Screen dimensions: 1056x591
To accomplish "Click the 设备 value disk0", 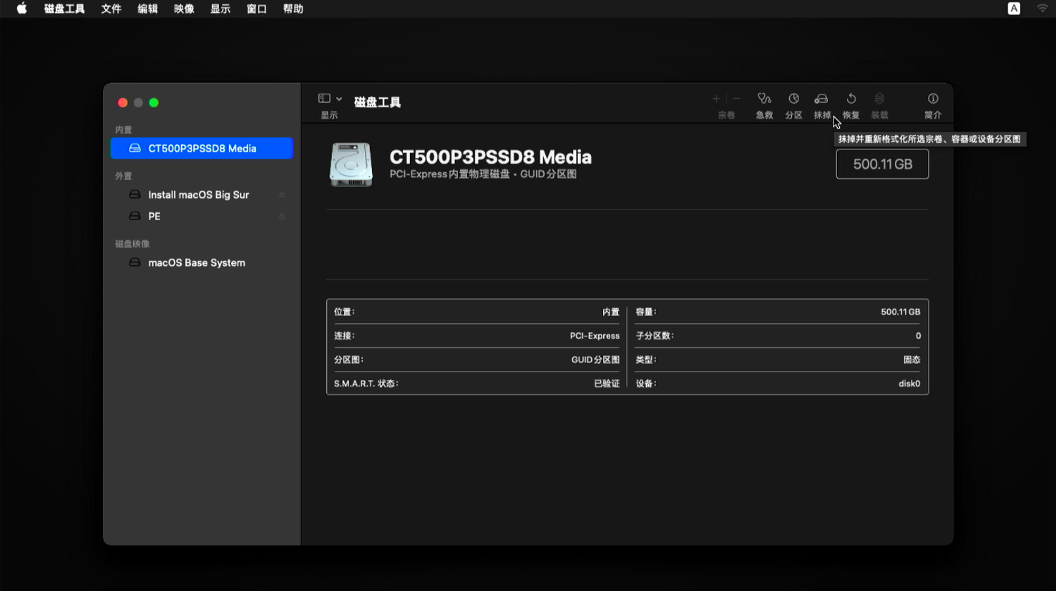I will tap(909, 384).
